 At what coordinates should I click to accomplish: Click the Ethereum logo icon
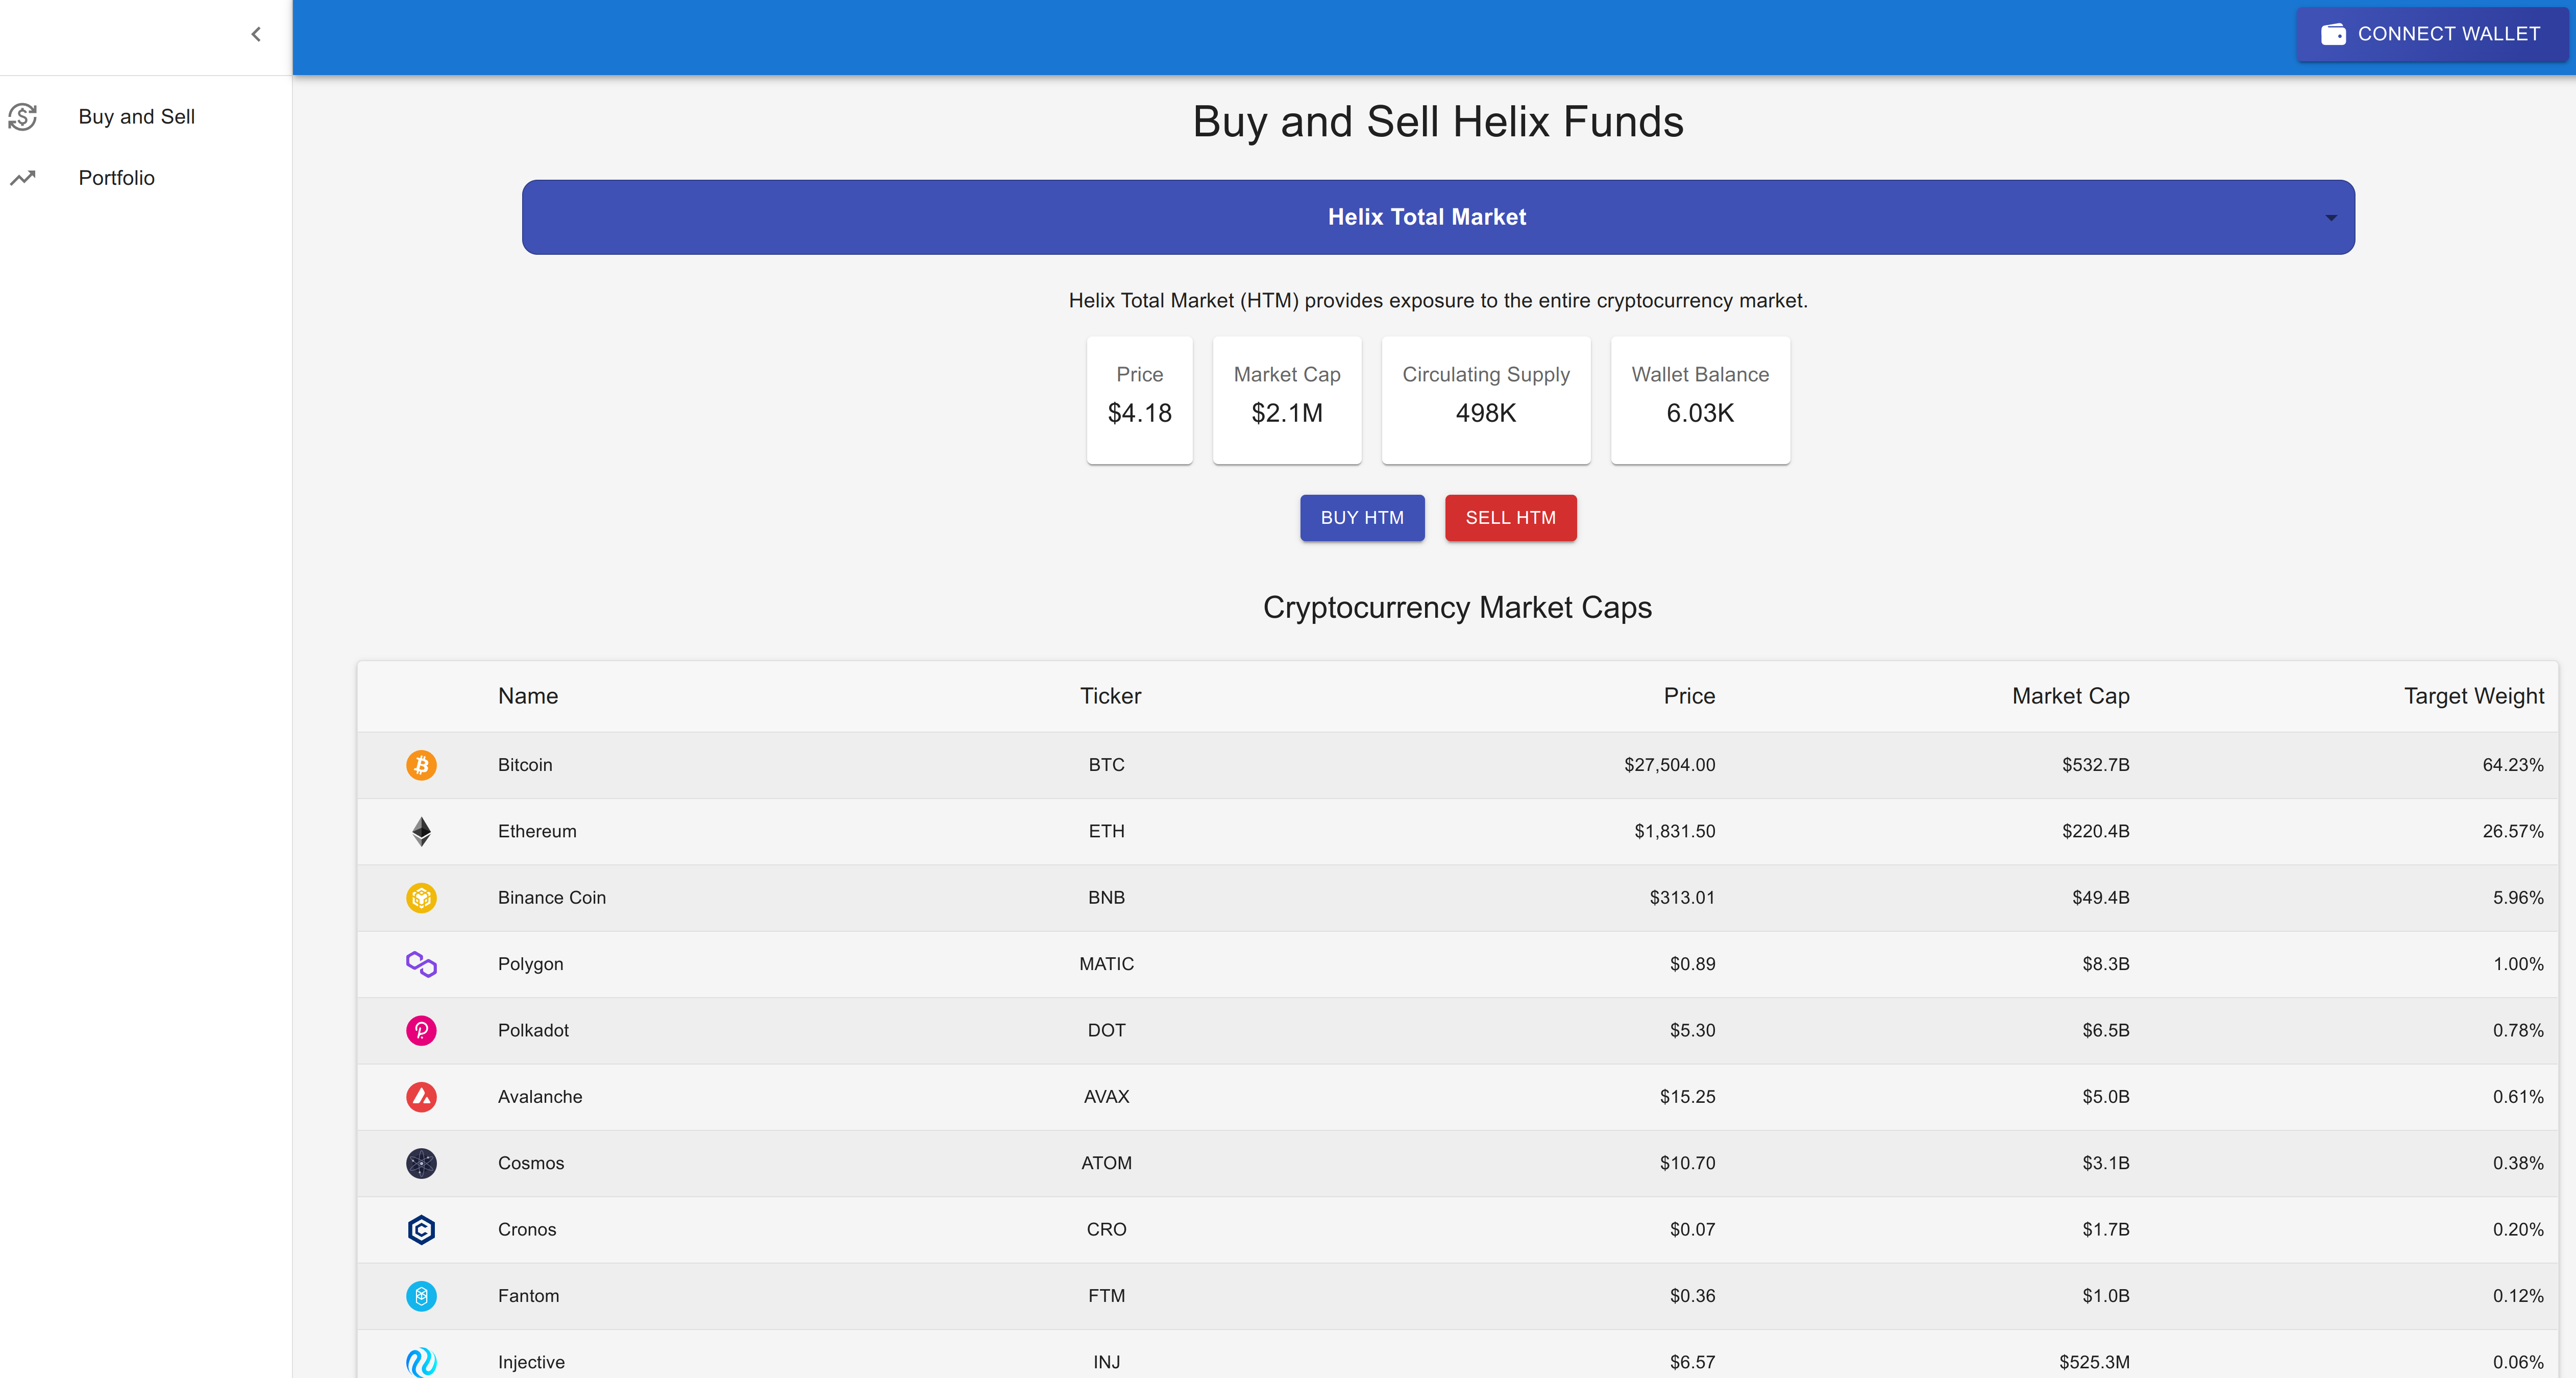tap(421, 831)
